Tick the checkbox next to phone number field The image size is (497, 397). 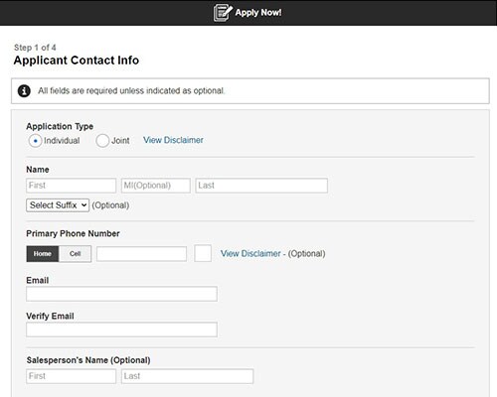(203, 253)
